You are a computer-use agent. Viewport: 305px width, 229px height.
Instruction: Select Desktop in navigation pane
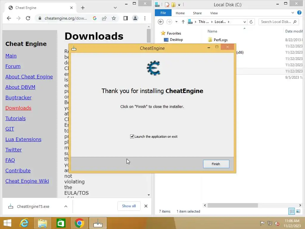pyautogui.click(x=176, y=40)
